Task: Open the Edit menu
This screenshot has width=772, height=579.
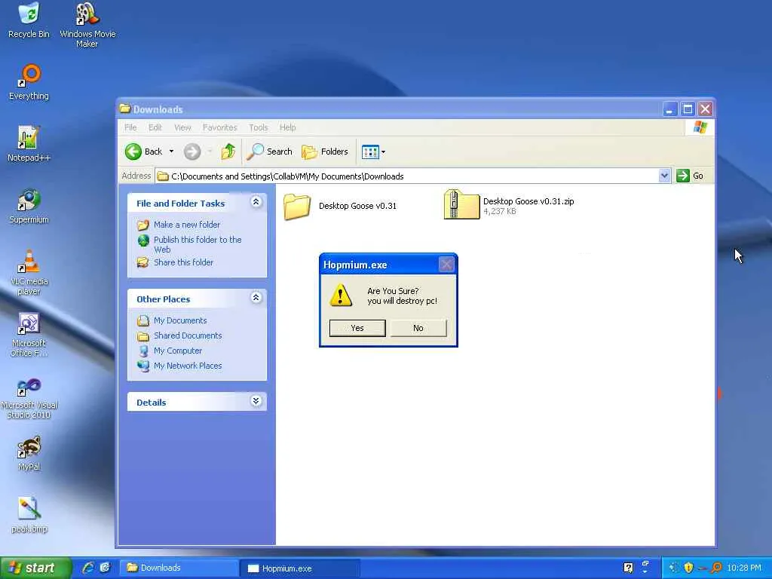Action: click(155, 127)
